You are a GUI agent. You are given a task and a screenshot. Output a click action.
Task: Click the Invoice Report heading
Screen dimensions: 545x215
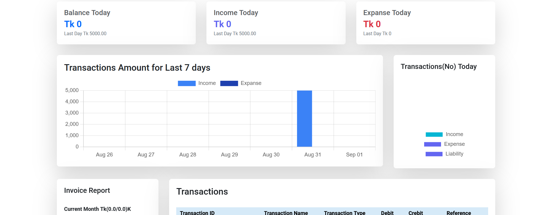point(87,190)
